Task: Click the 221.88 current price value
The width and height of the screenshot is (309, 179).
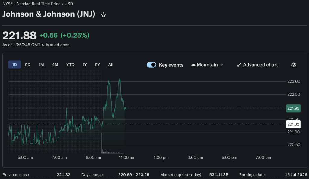Action: [x=19, y=35]
